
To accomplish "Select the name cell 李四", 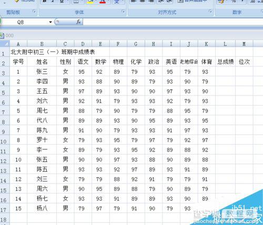I will (42, 81).
